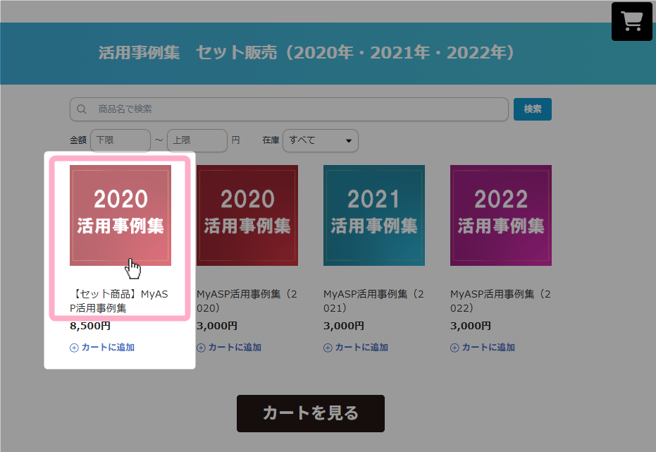656x452 pixels.
Task: Open the 2022 活用事例集 thumbnail
Action: pyautogui.click(x=501, y=215)
